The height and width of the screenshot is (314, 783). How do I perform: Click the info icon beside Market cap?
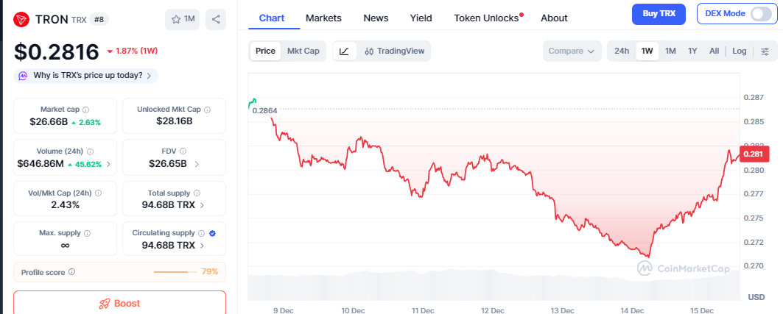(86, 110)
